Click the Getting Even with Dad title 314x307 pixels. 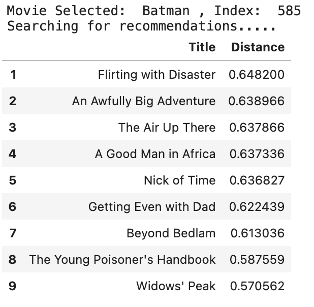point(152,207)
